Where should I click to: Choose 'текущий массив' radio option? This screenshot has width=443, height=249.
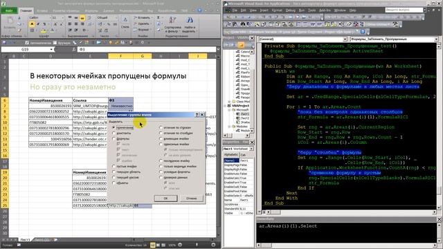114,177
